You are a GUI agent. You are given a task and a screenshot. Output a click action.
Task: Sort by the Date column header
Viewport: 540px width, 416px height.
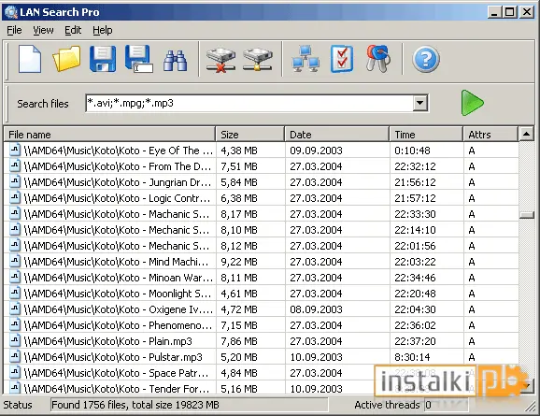click(x=337, y=135)
